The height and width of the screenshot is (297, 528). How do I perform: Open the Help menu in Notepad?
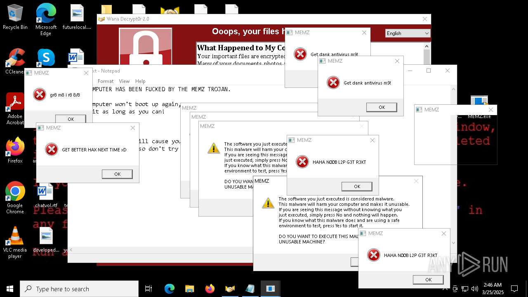(x=140, y=81)
